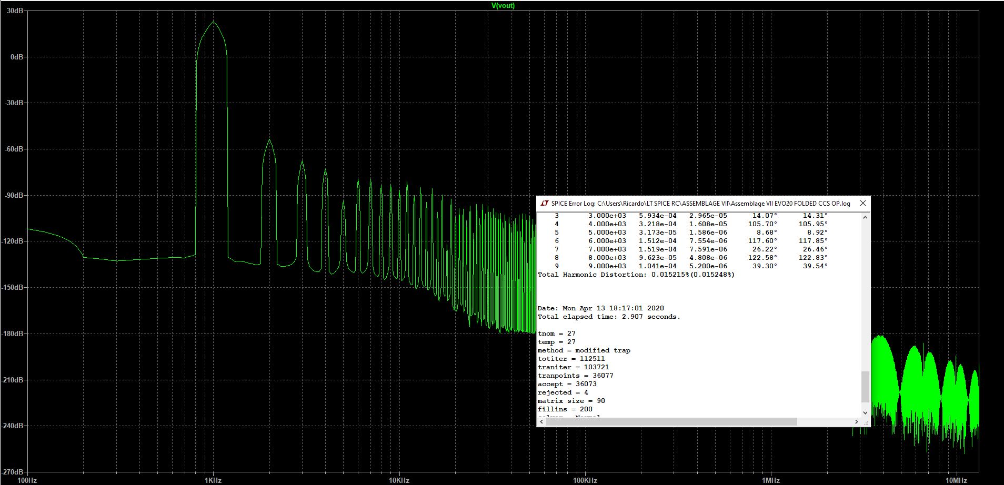Click the resize grip corner of the Error Log
This screenshot has width=1004, height=485.
click(x=866, y=422)
